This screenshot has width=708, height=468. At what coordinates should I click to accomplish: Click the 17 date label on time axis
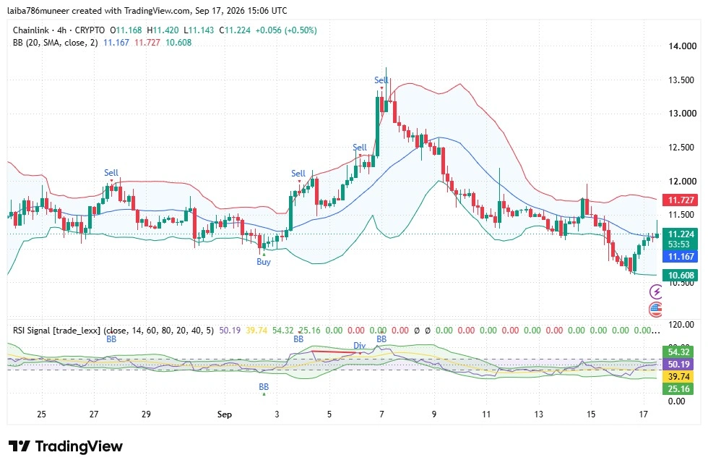[644, 414]
